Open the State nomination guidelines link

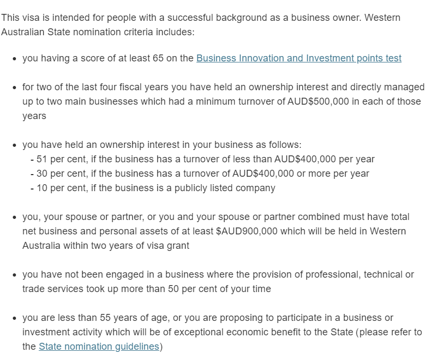[x=99, y=347]
